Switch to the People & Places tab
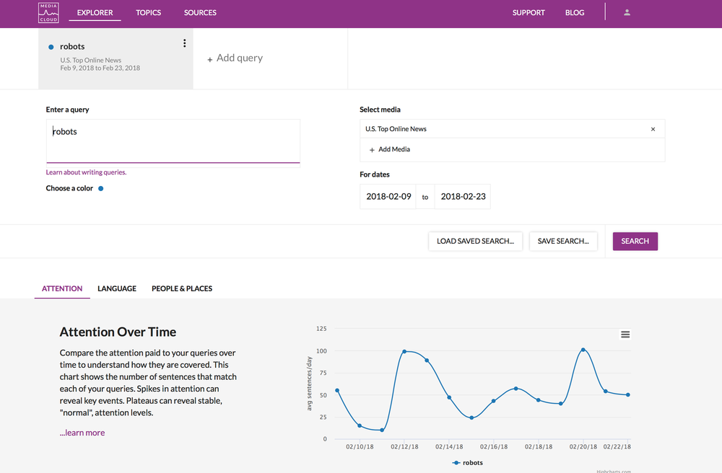 [182, 288]
